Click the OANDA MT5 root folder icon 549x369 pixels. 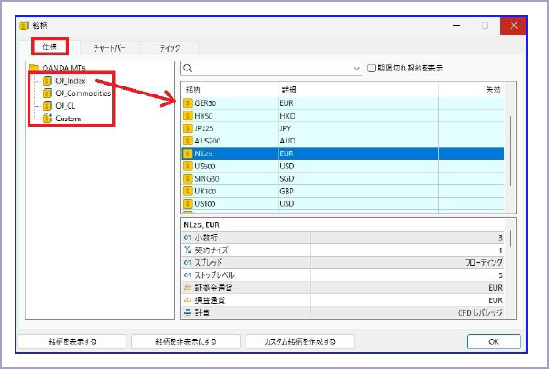point(34,68)
